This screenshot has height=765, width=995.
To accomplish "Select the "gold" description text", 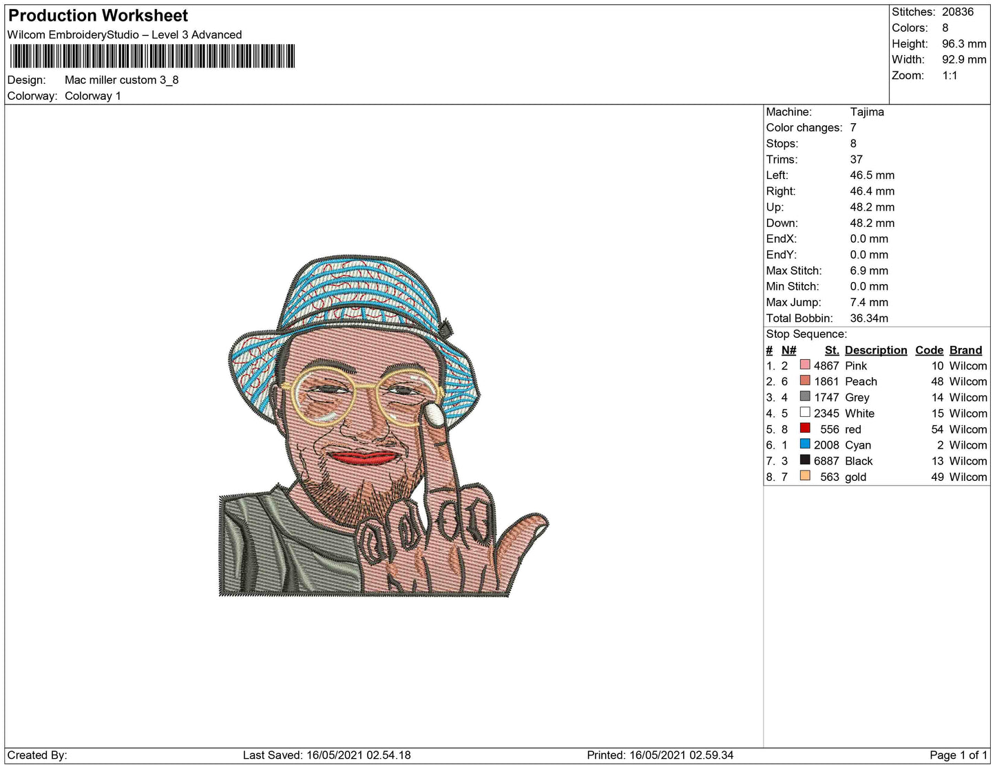I will 855,476.
